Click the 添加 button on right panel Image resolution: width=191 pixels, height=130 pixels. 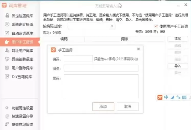178,39
